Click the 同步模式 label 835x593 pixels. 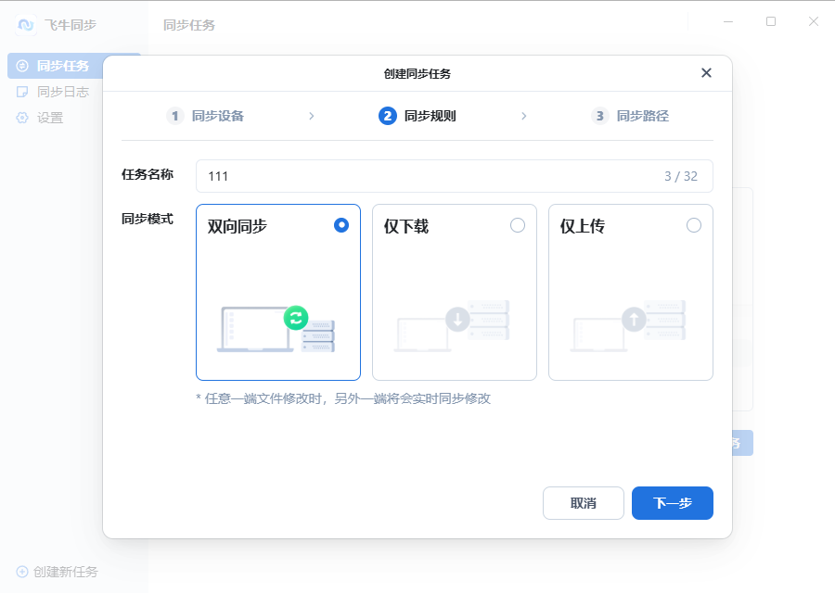click(x=148, y=219)
